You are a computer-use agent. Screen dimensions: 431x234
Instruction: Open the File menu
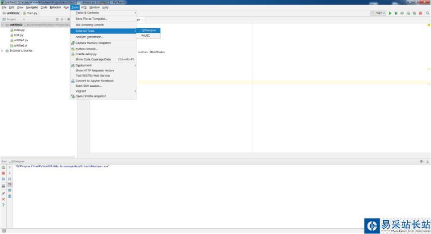tap(4, 7)
